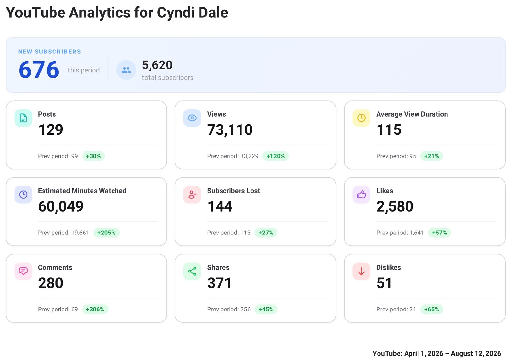Click the Average View Duration clock icon

coord(361,118)
